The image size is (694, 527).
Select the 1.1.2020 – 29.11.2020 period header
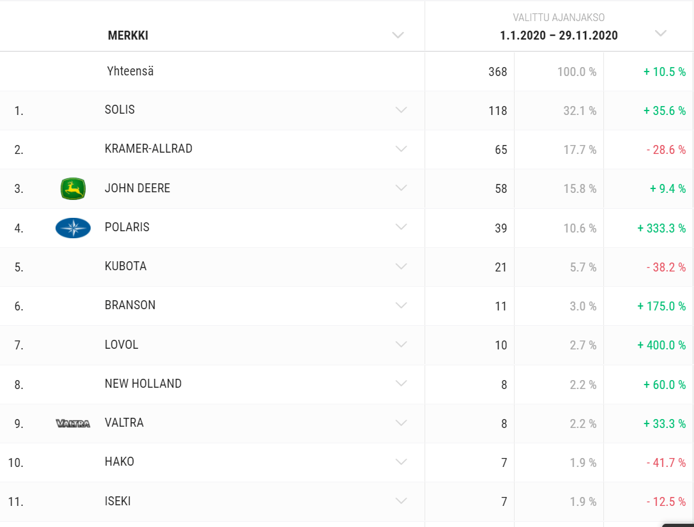(x=559, y=36)
